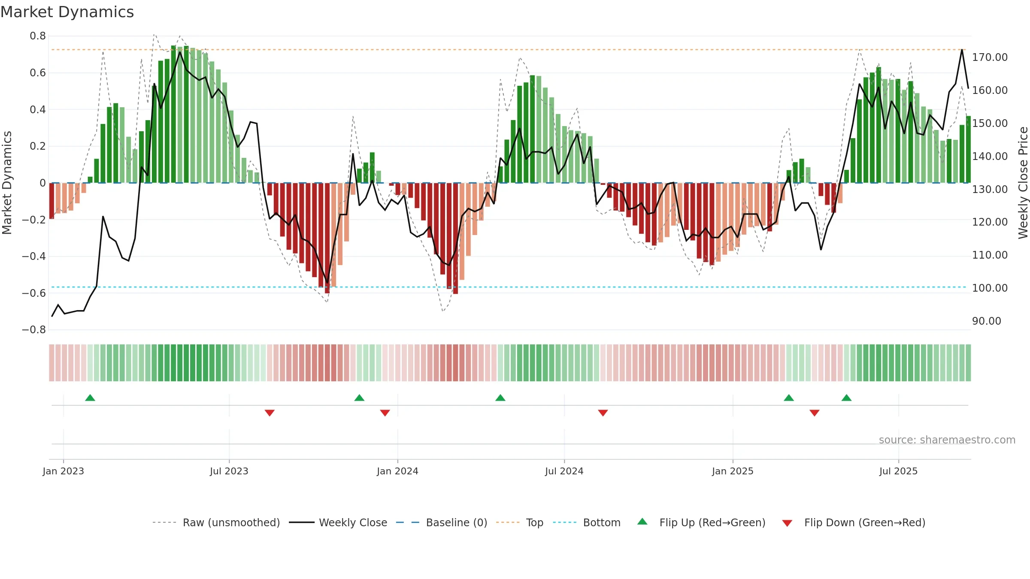Click the Market Dynamics chart title
Viewport: 1030px width, 579px height.
[67, 12]
